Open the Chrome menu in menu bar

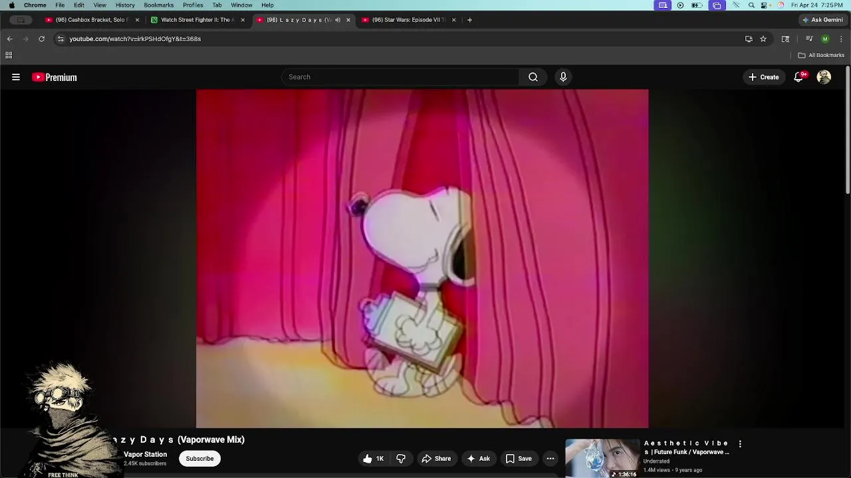click(x=35, y=5)
